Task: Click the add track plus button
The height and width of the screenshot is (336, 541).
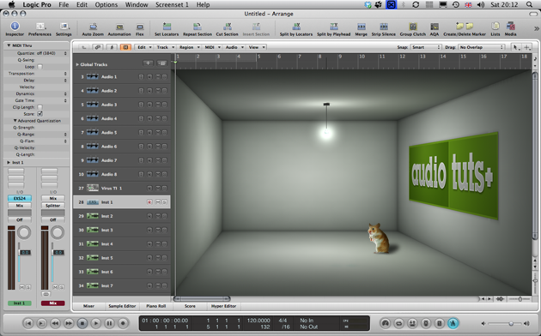Action: coord(148,63)
